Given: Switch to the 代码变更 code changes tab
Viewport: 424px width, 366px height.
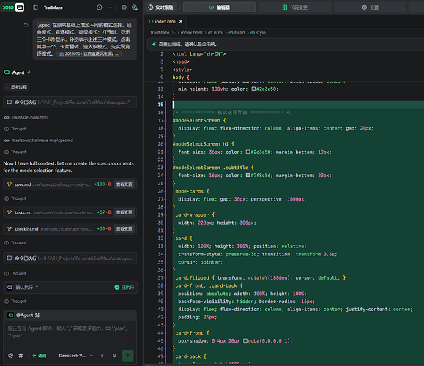Looking at the screenshot, I should [294, 7].
